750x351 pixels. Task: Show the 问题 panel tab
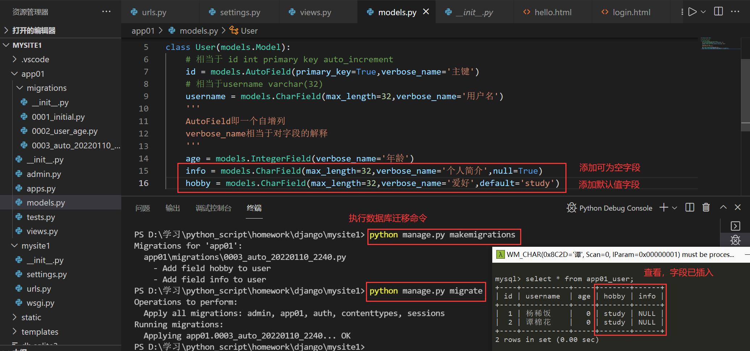point(143,208)
